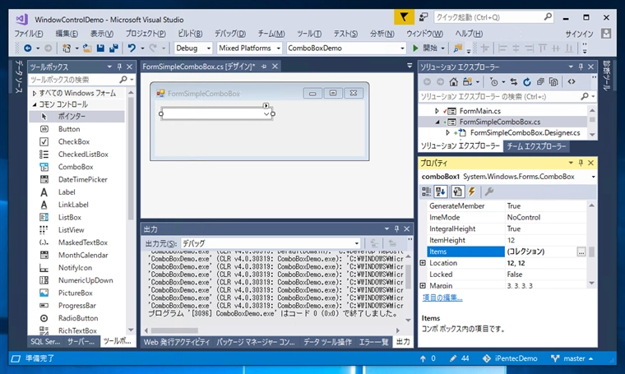The height and width of the screenshot is (374, 625).
Task: Click the wrench icon in Properties toolbar
Action: 489,192
